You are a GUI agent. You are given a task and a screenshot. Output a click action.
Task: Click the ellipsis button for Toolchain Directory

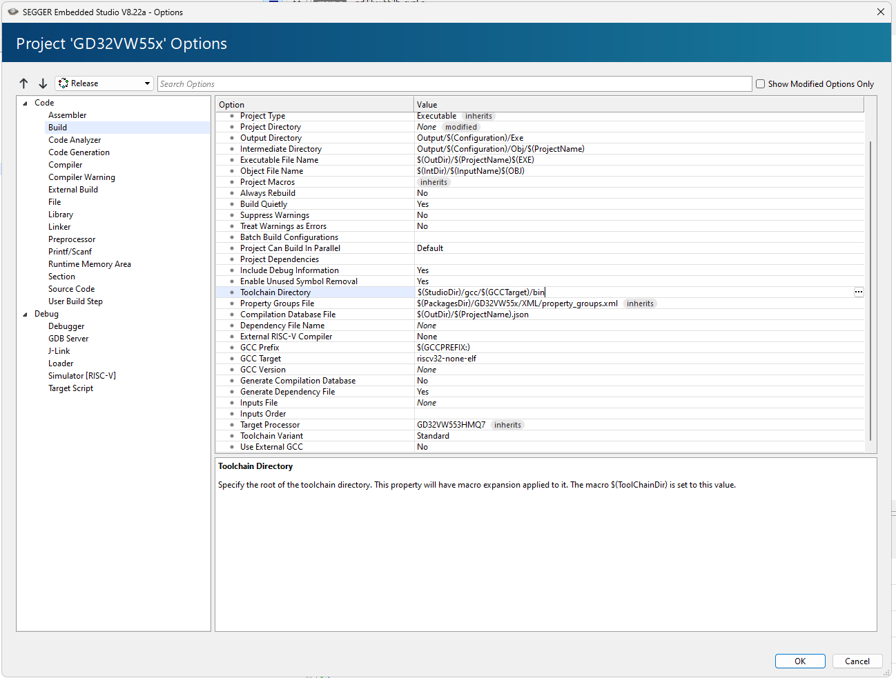point(858,292)
